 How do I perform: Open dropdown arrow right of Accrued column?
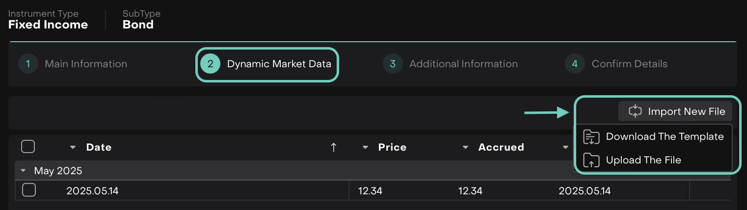(x=565, y=147)
